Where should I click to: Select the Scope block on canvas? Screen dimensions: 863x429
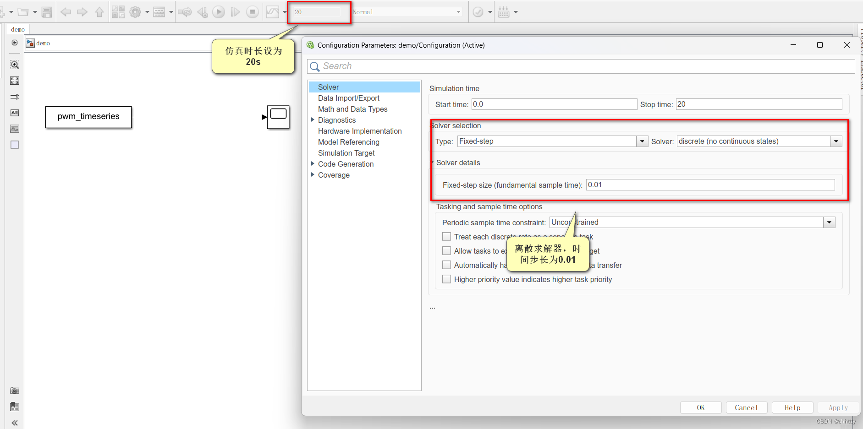[x=278, y=117]
